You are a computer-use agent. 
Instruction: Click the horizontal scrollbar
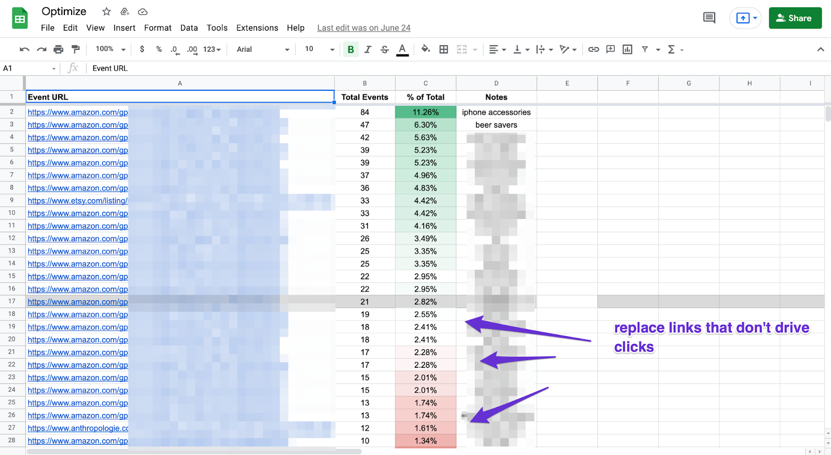click(x=195, y=451)
